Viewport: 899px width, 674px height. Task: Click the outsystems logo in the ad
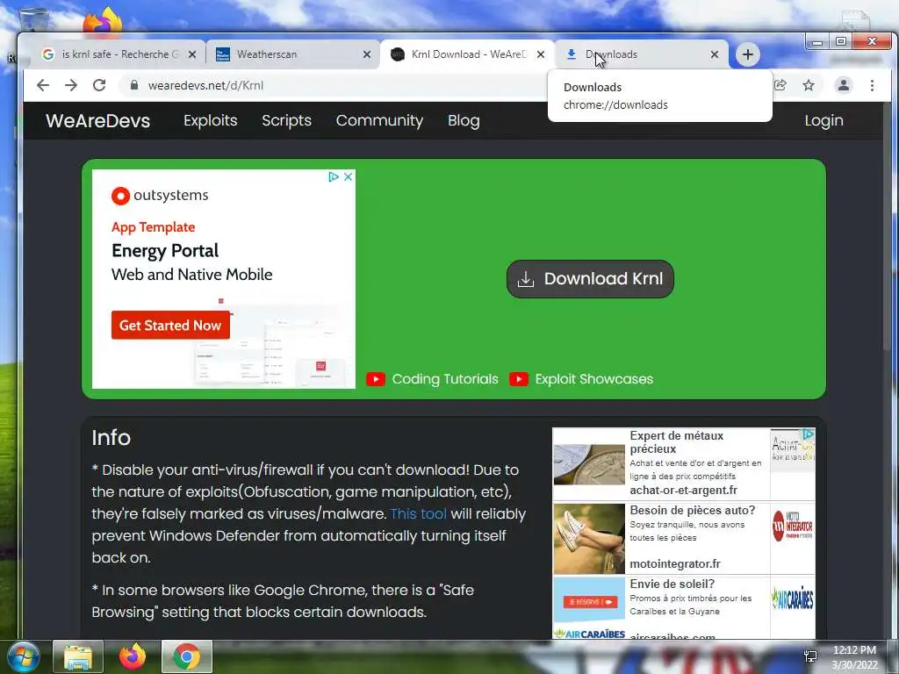(160, 196)
